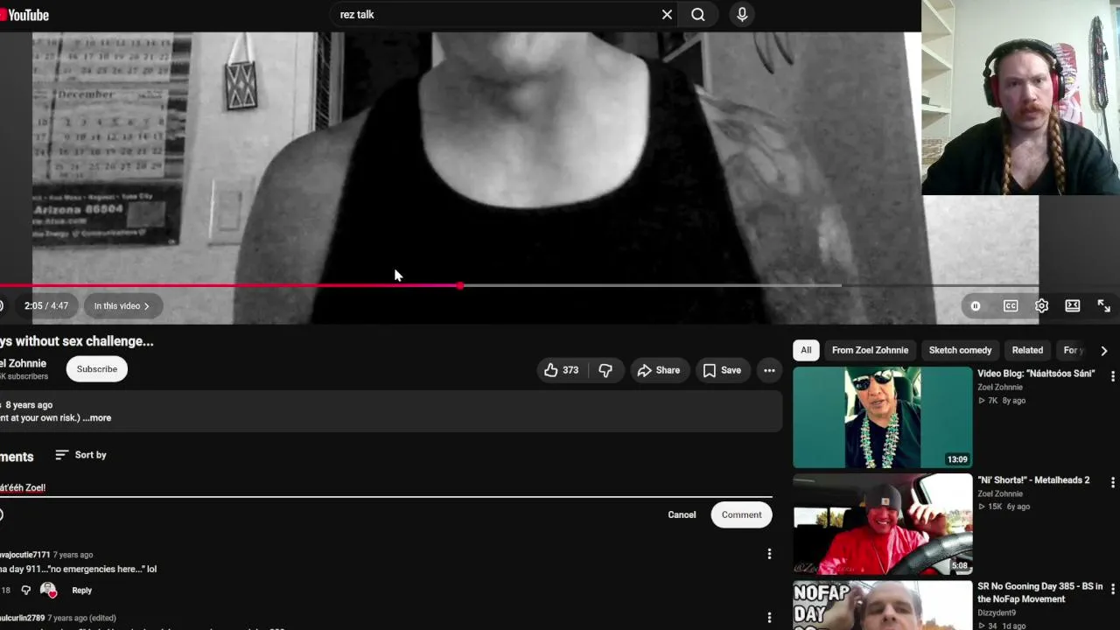Open the 'Náaltsóos Sání' video thumbnail
This screenshot has width=1120, height=630.
tap(882, 417)
